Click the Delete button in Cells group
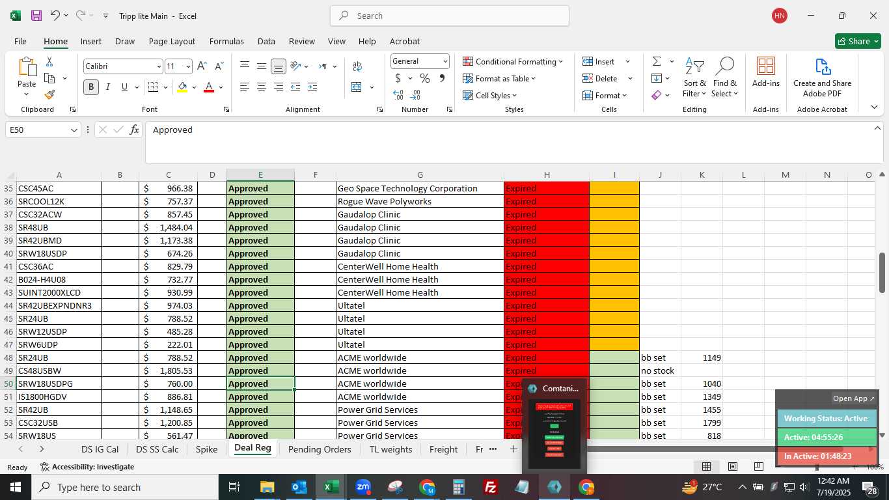 [607, 78]
